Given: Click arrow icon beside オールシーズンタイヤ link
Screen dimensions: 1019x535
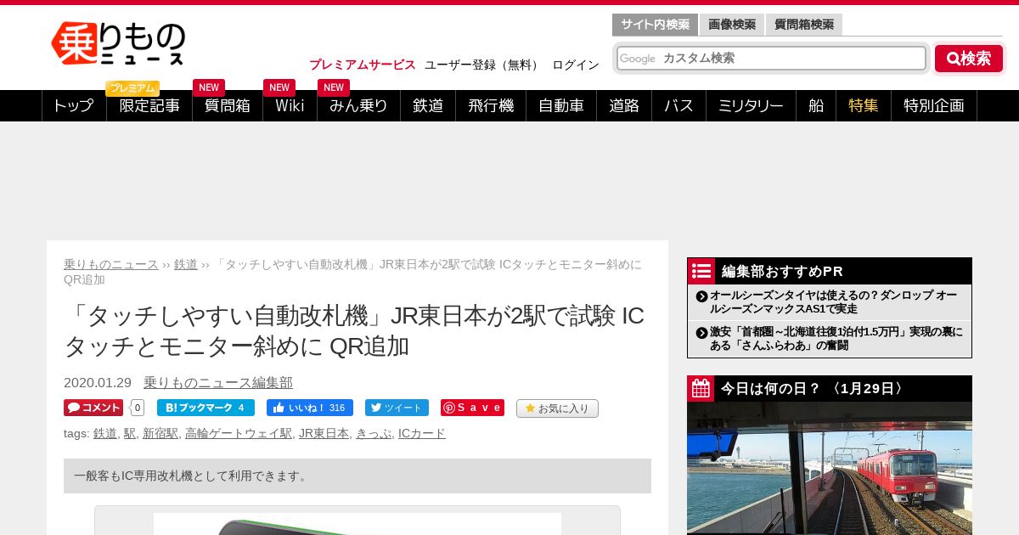Looking at the screenshot, I should click(701, 296).
